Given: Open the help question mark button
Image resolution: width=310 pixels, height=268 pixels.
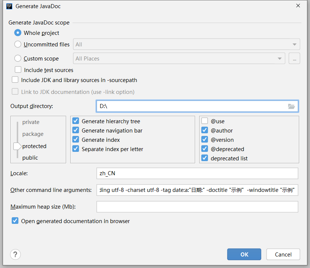Looking at the screenshot, I should 15,254.
